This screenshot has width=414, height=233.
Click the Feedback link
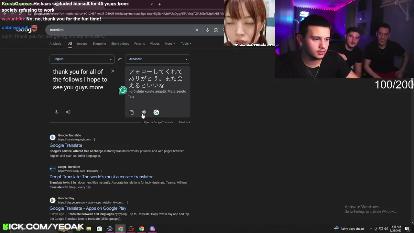(185, 122)
